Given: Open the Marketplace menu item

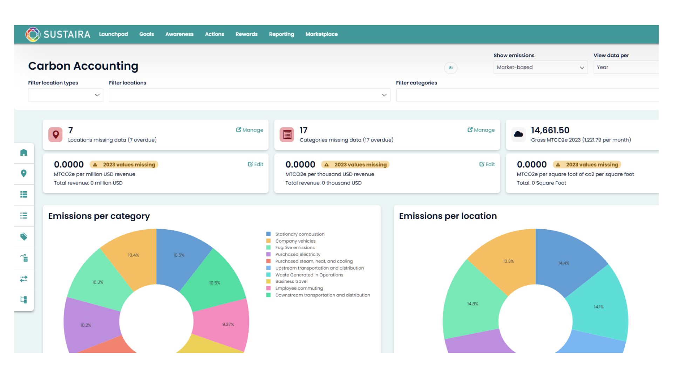Looking at the screenshot, I should coord(321,34).
